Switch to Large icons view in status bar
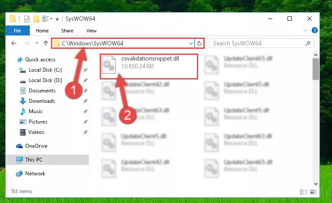Viewport: 332px width, 203px height. (x=313, y=192)
